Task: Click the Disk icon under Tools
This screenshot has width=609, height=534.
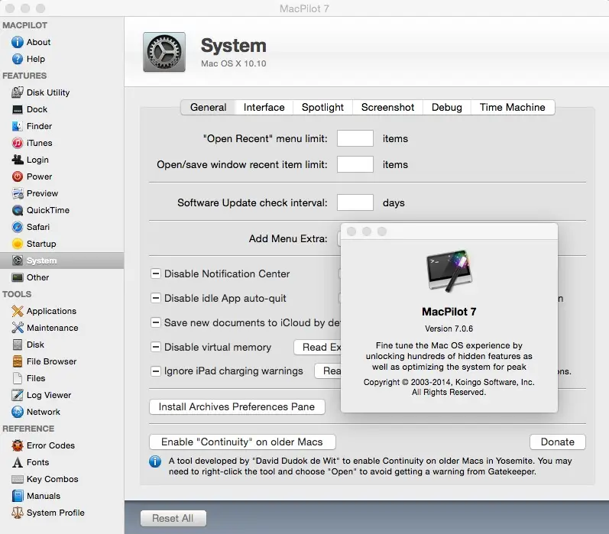Action: point(17,345)
